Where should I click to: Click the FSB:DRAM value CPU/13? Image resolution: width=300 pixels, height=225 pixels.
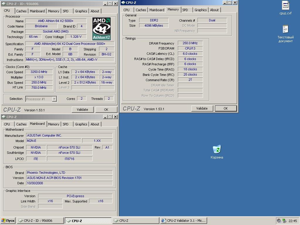(190, 48)
